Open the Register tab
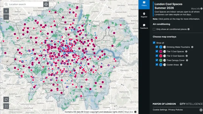This screenshot has height=114, width=203. [x=144, y=15]
